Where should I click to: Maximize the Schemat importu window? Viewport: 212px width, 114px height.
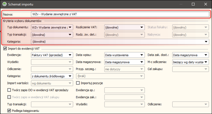click(x=193, y=4)
